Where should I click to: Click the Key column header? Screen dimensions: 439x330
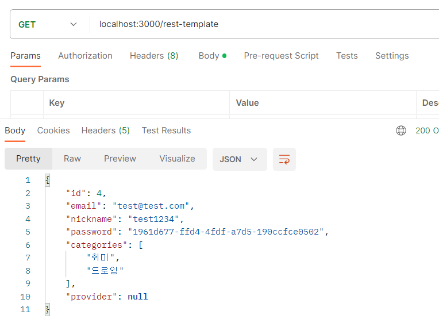tap(57, 103)
